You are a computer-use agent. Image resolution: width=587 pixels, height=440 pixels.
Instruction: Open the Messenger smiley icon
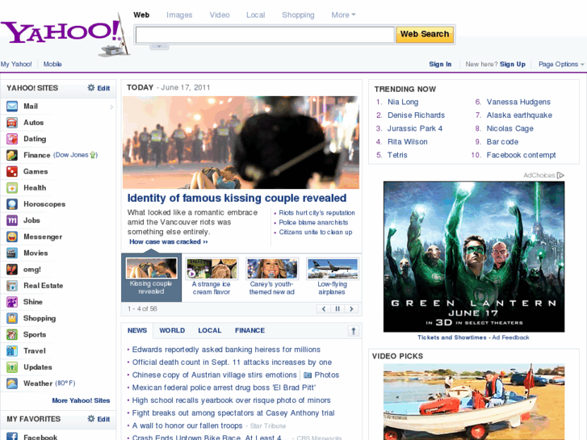(x=12, y=237)
